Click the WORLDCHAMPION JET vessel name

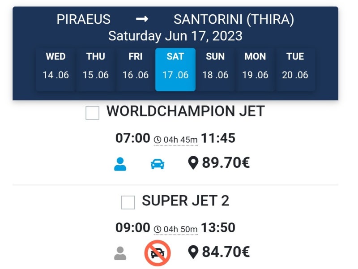pyautogui.click(x=186, y=111)
